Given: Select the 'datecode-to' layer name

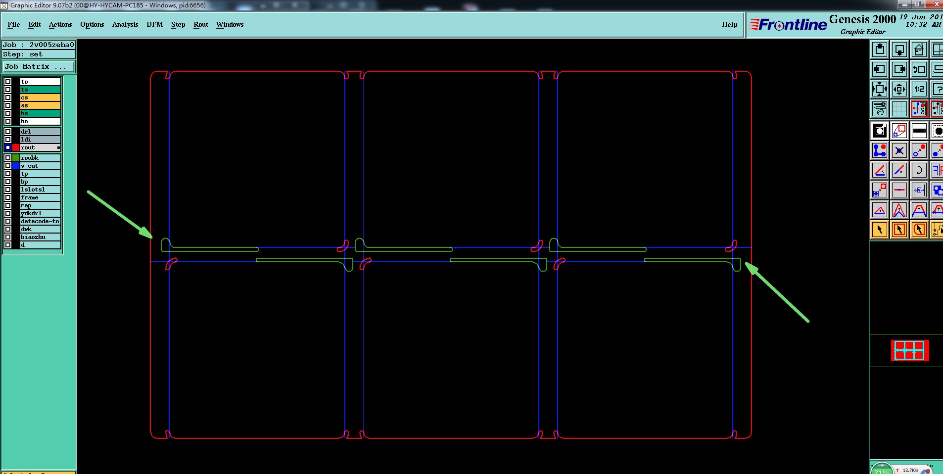Looking at the screenshot, I should (x=41, y=221).
